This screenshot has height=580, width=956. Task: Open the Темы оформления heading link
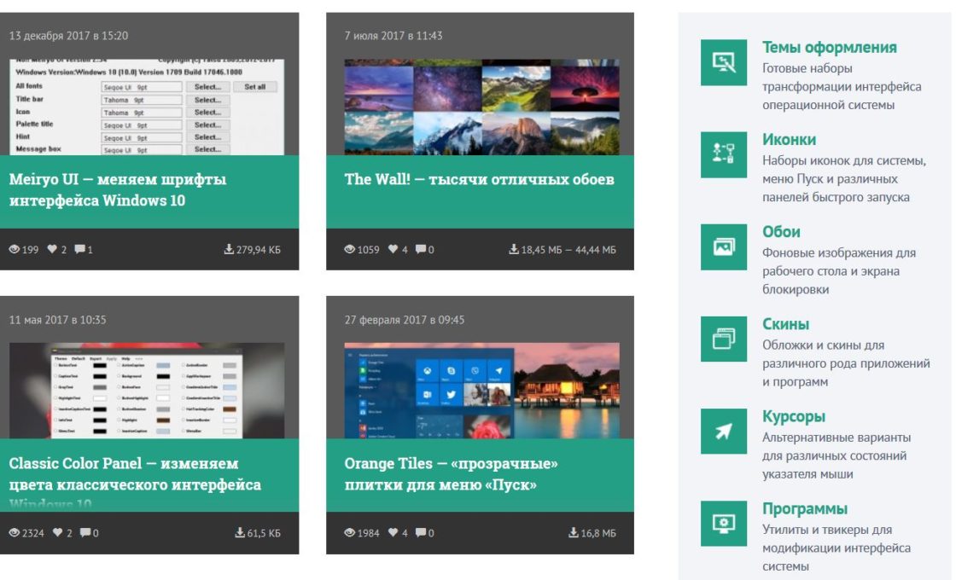coord(829,47)
